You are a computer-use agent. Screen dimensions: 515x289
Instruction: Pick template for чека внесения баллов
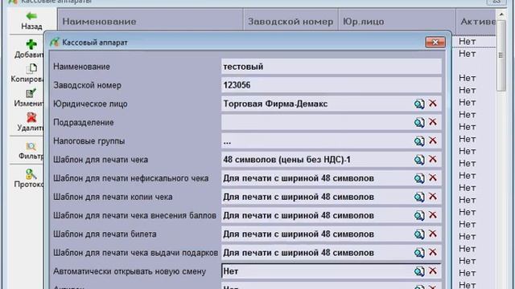coord(419,216)
